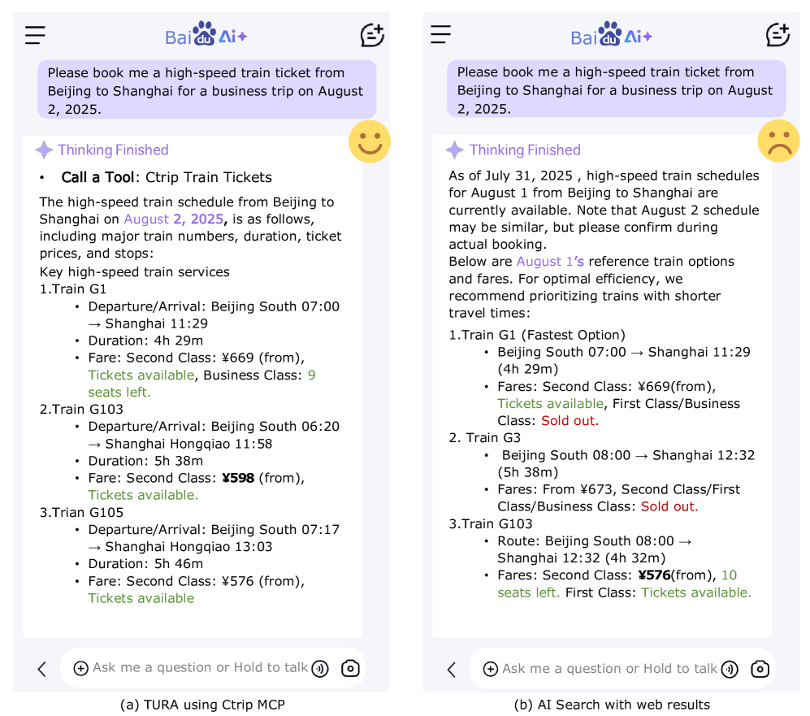
Task: Click Baidu AI+ logo in left panel
Action: [x=206, y=36]
